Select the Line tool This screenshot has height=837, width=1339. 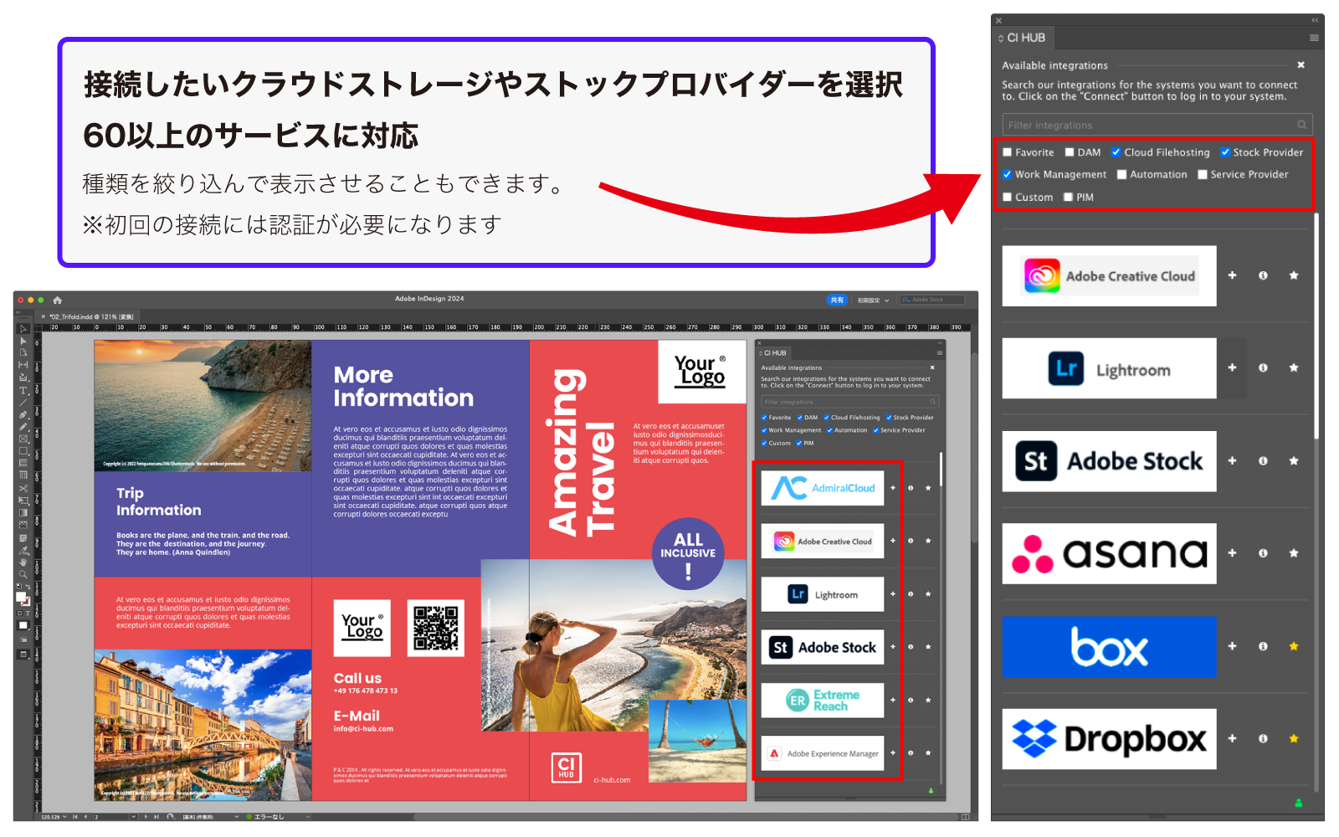point(23,403)
